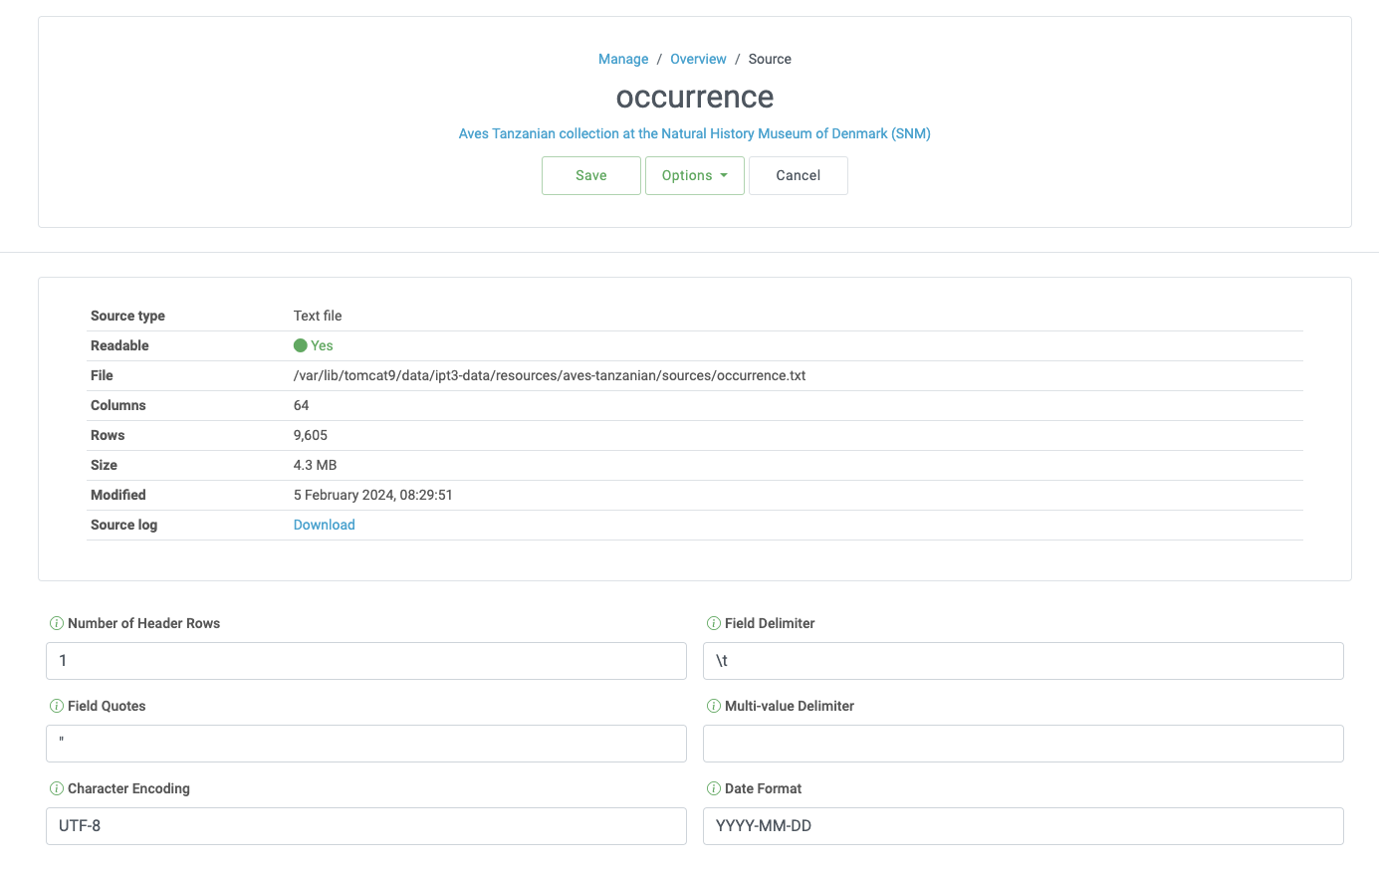Click the YYYY-MM-DD Date Format field
The image size is (1379, 870).
[1023, 825]
